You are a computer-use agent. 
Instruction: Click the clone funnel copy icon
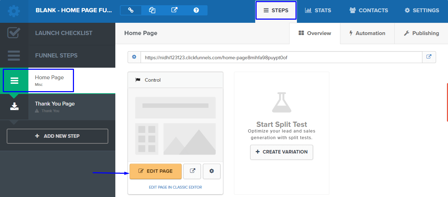[152, 10]
